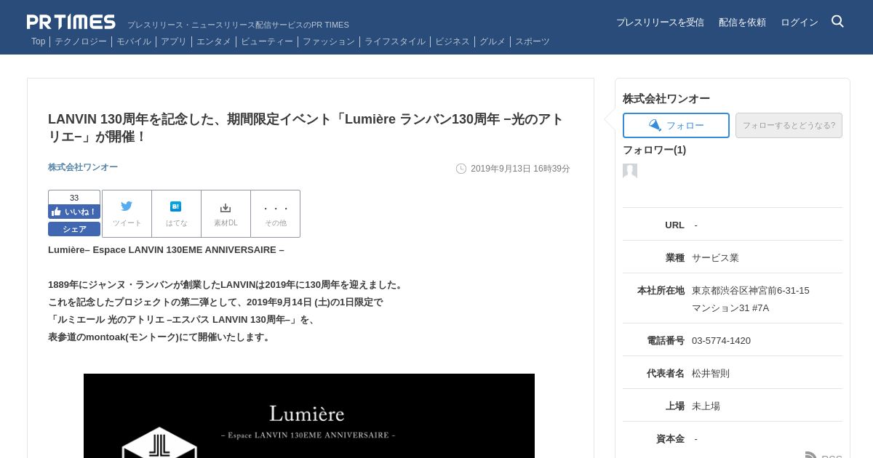
Task: Click the PR TIMES logo
Action: coord(71,22)
